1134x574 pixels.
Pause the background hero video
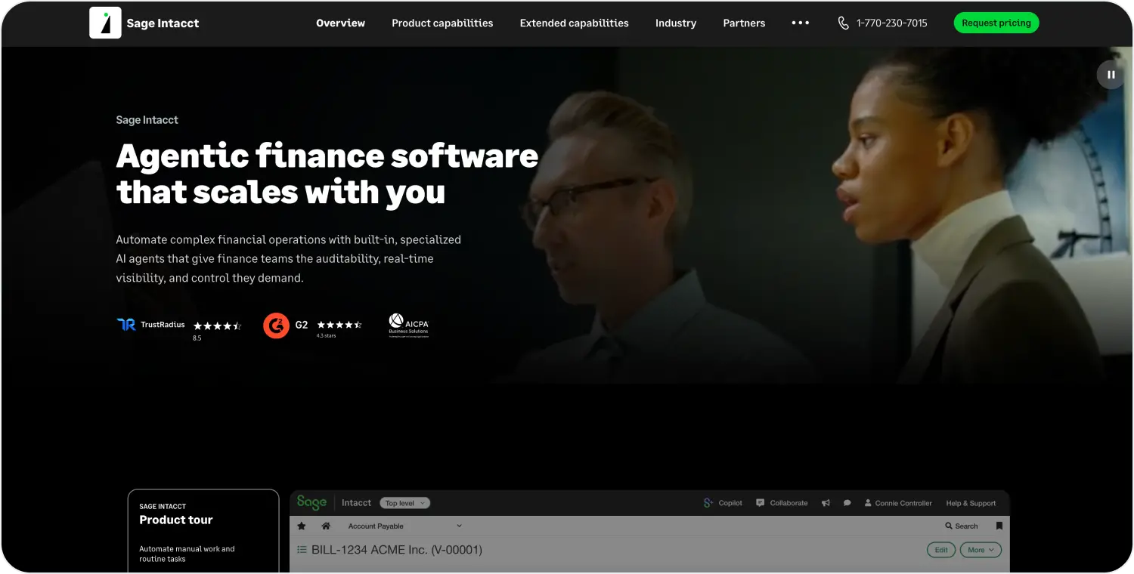point(1111,74)
